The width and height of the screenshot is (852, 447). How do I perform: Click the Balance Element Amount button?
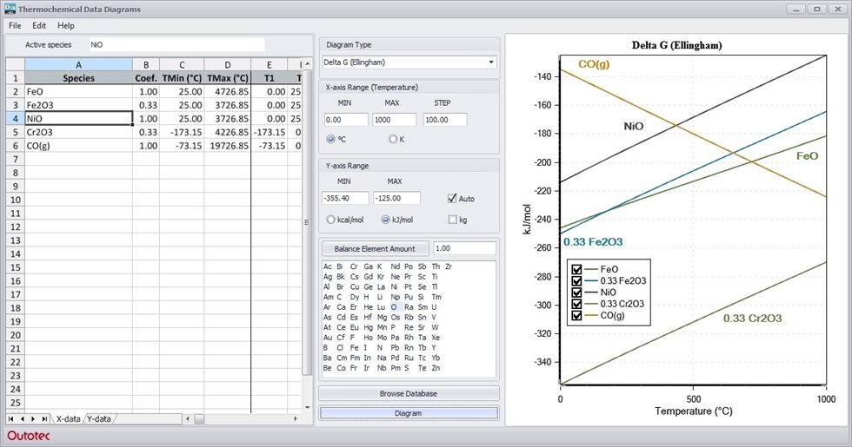(375, 248)
